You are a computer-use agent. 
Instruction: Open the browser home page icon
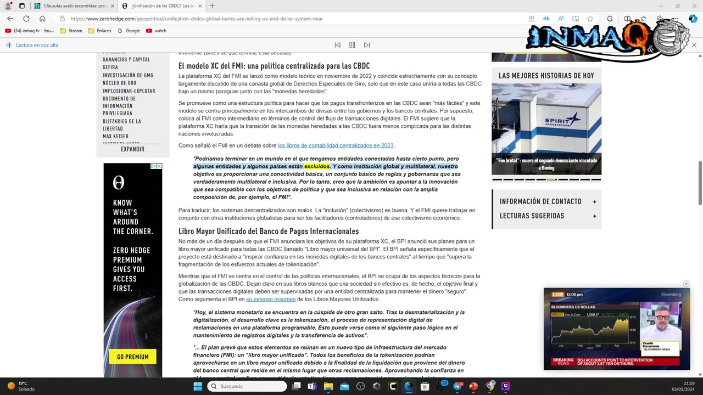[x=42, y=19]
